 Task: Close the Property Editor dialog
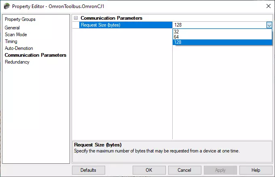tap(269, 6)
